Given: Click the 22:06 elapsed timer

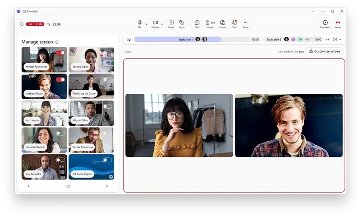Looking at the screenshot, I should coord(57,24).
